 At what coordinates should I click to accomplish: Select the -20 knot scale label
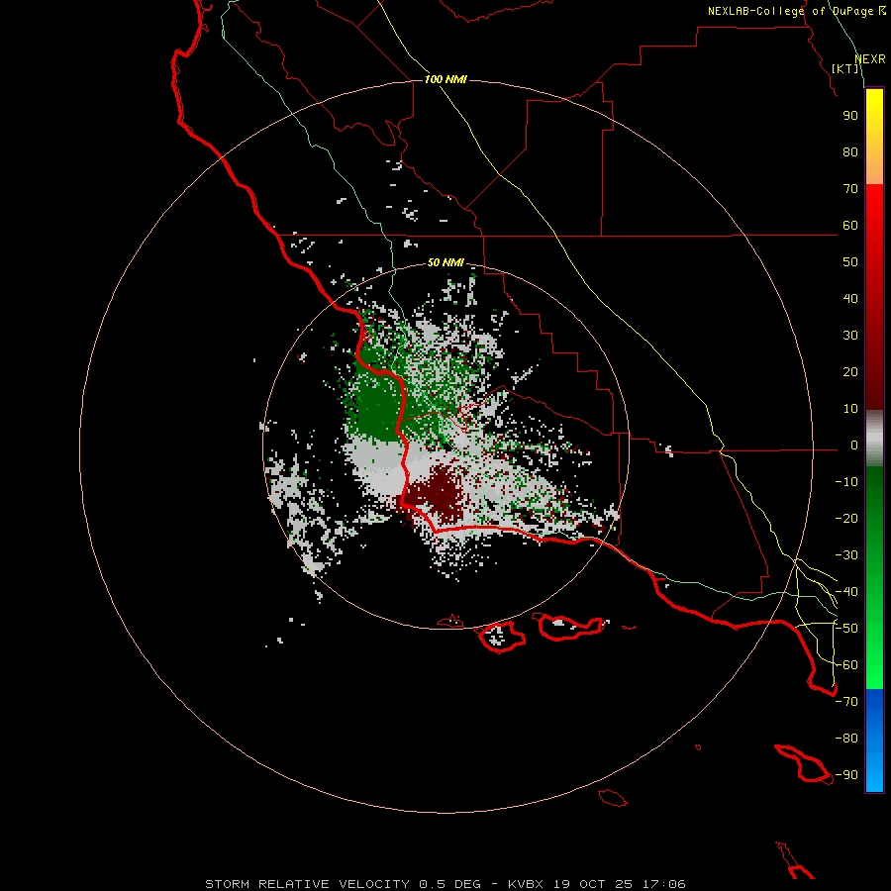tap(846, 519)
